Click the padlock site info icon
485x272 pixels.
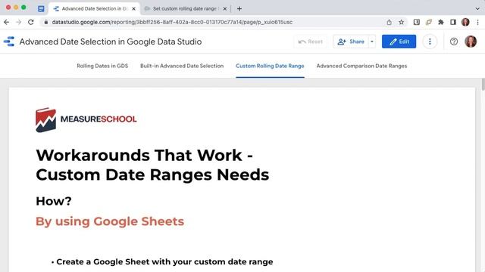coord(45,22)
